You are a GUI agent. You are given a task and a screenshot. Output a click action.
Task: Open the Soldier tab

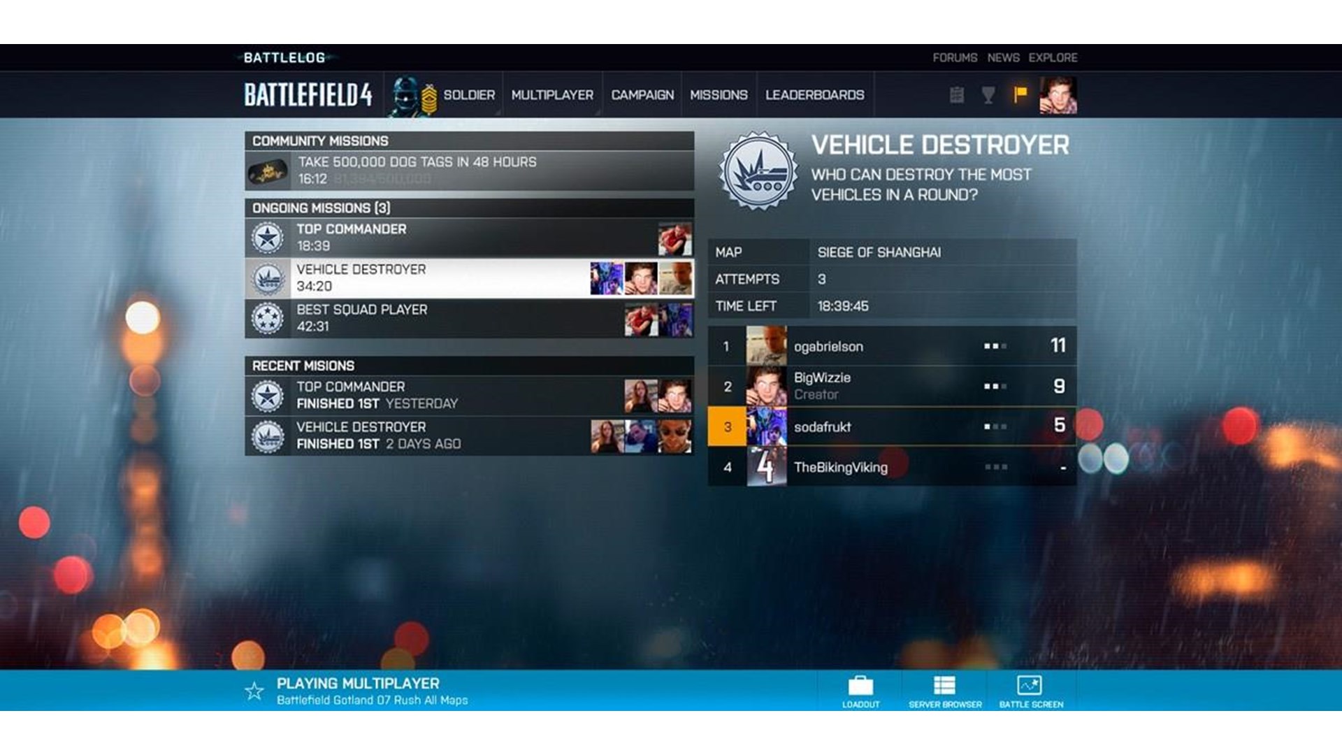(469, 95)
